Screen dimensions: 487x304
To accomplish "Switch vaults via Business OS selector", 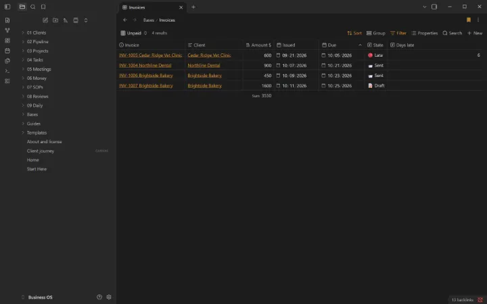I will [37, 297].
